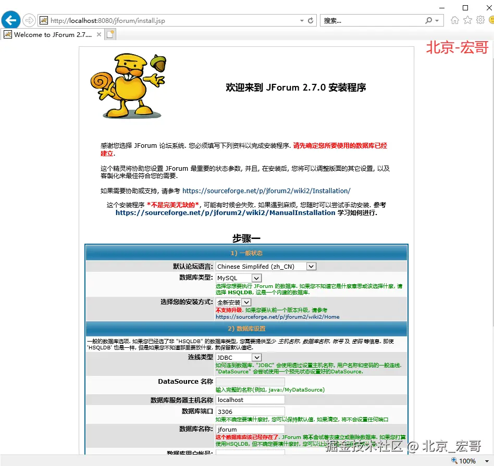The image size is (494, 466).
Task: Click the DataSource name input field
Action: coord(250,382)
